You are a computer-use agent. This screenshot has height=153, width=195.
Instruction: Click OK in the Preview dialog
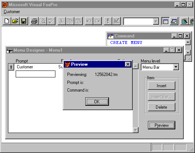[x=97, y=101]
